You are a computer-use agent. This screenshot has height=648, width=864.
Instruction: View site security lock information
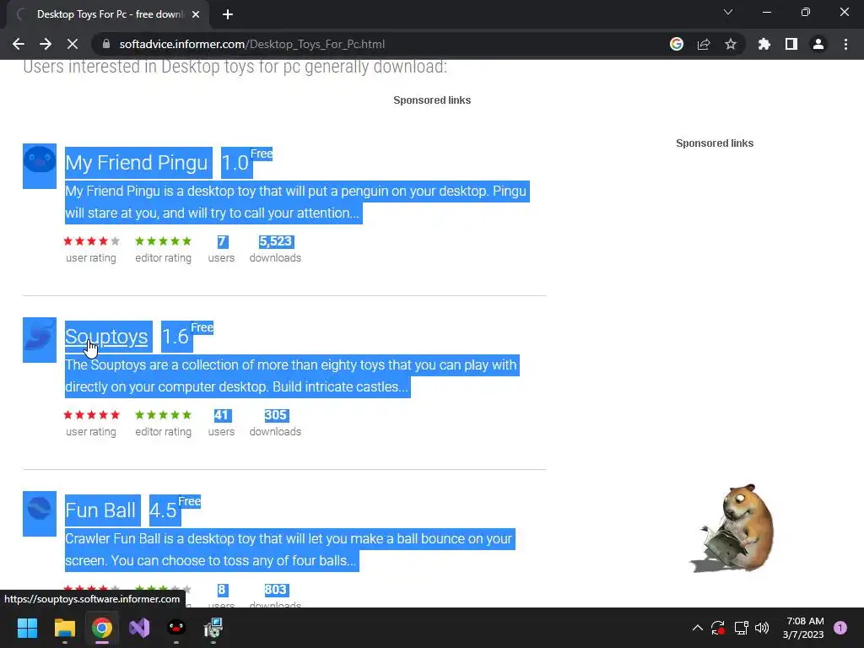[x=106, y=44]
